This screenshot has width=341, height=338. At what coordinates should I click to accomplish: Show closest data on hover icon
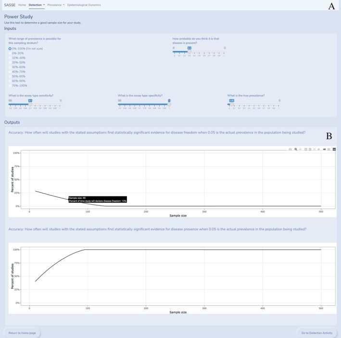(x=324, y=149)
